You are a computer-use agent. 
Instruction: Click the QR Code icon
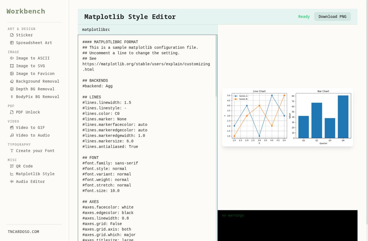click(x=12, y=166)
